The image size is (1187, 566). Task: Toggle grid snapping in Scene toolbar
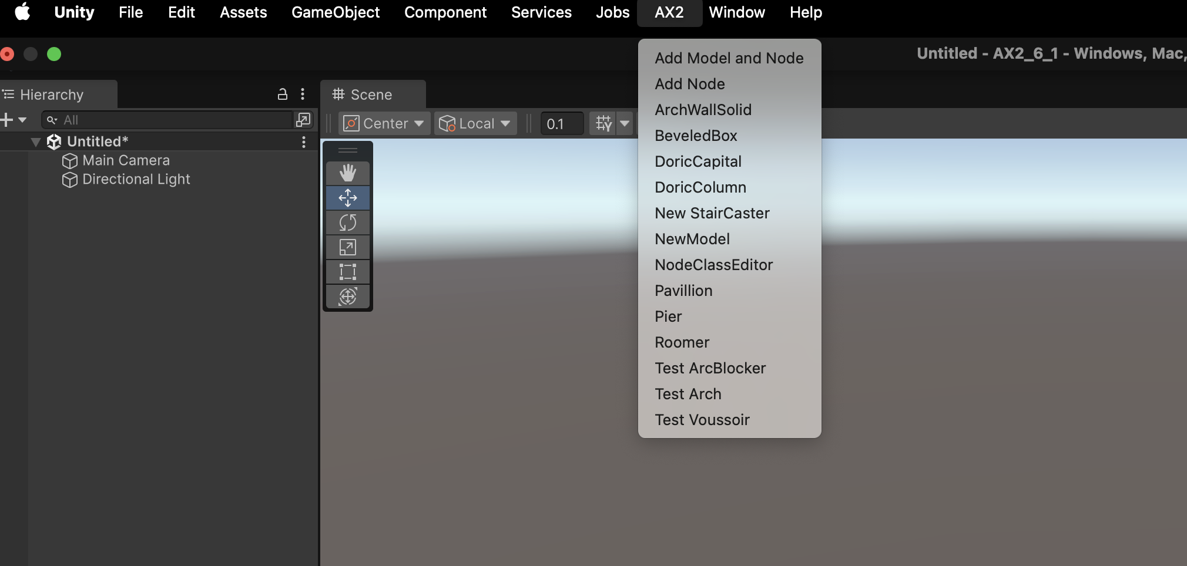click(603, 123)
